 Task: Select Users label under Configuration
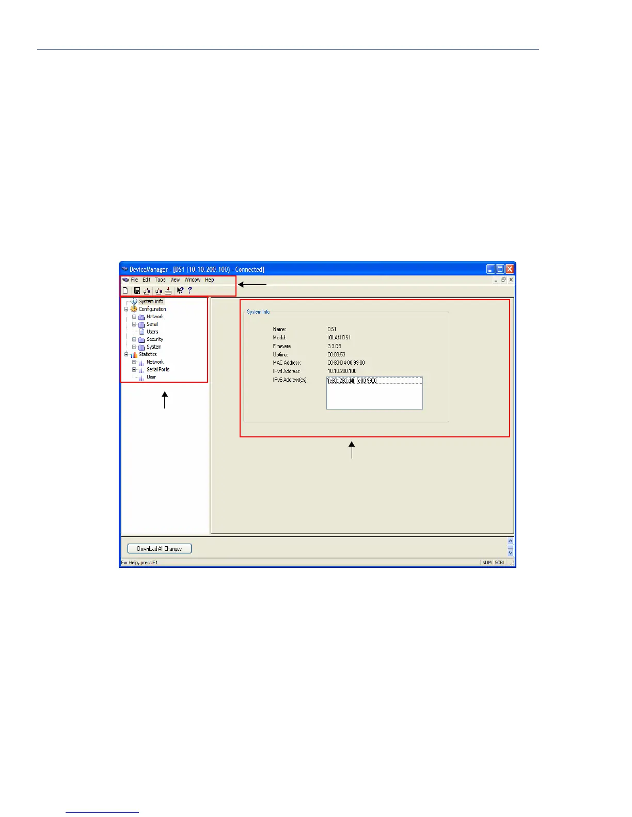(x=152, y=332)
